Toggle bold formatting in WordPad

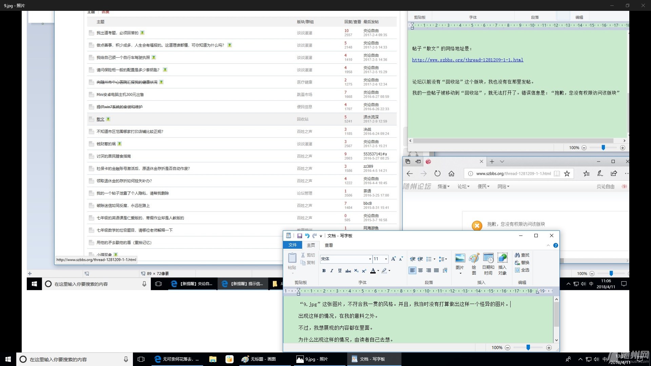click(x=324, y=270)
